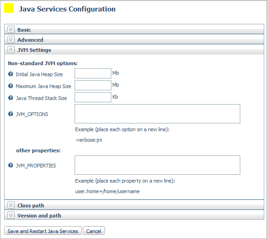Expand the Class path section chevron
This screenshot has width=267, height=239.
pos(11,205)
